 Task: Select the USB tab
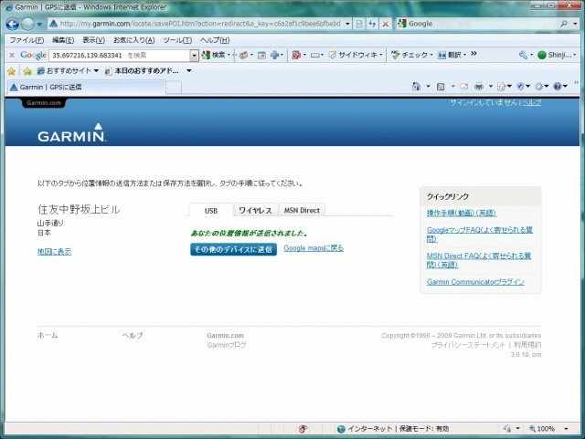coord(211,210)
